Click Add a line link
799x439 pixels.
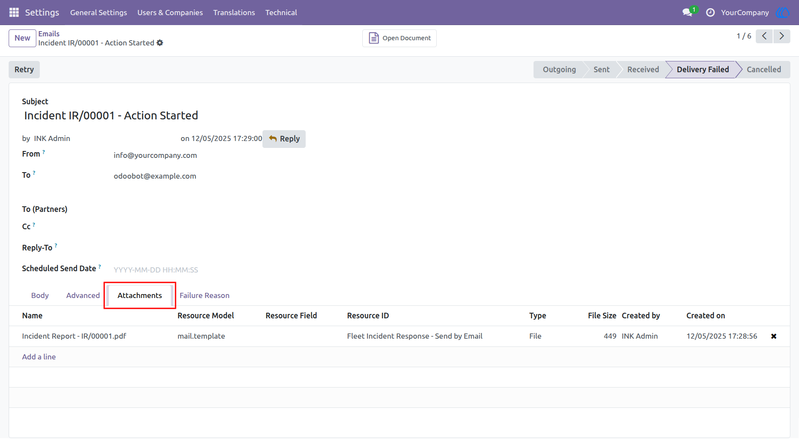[x=39, y=357]
